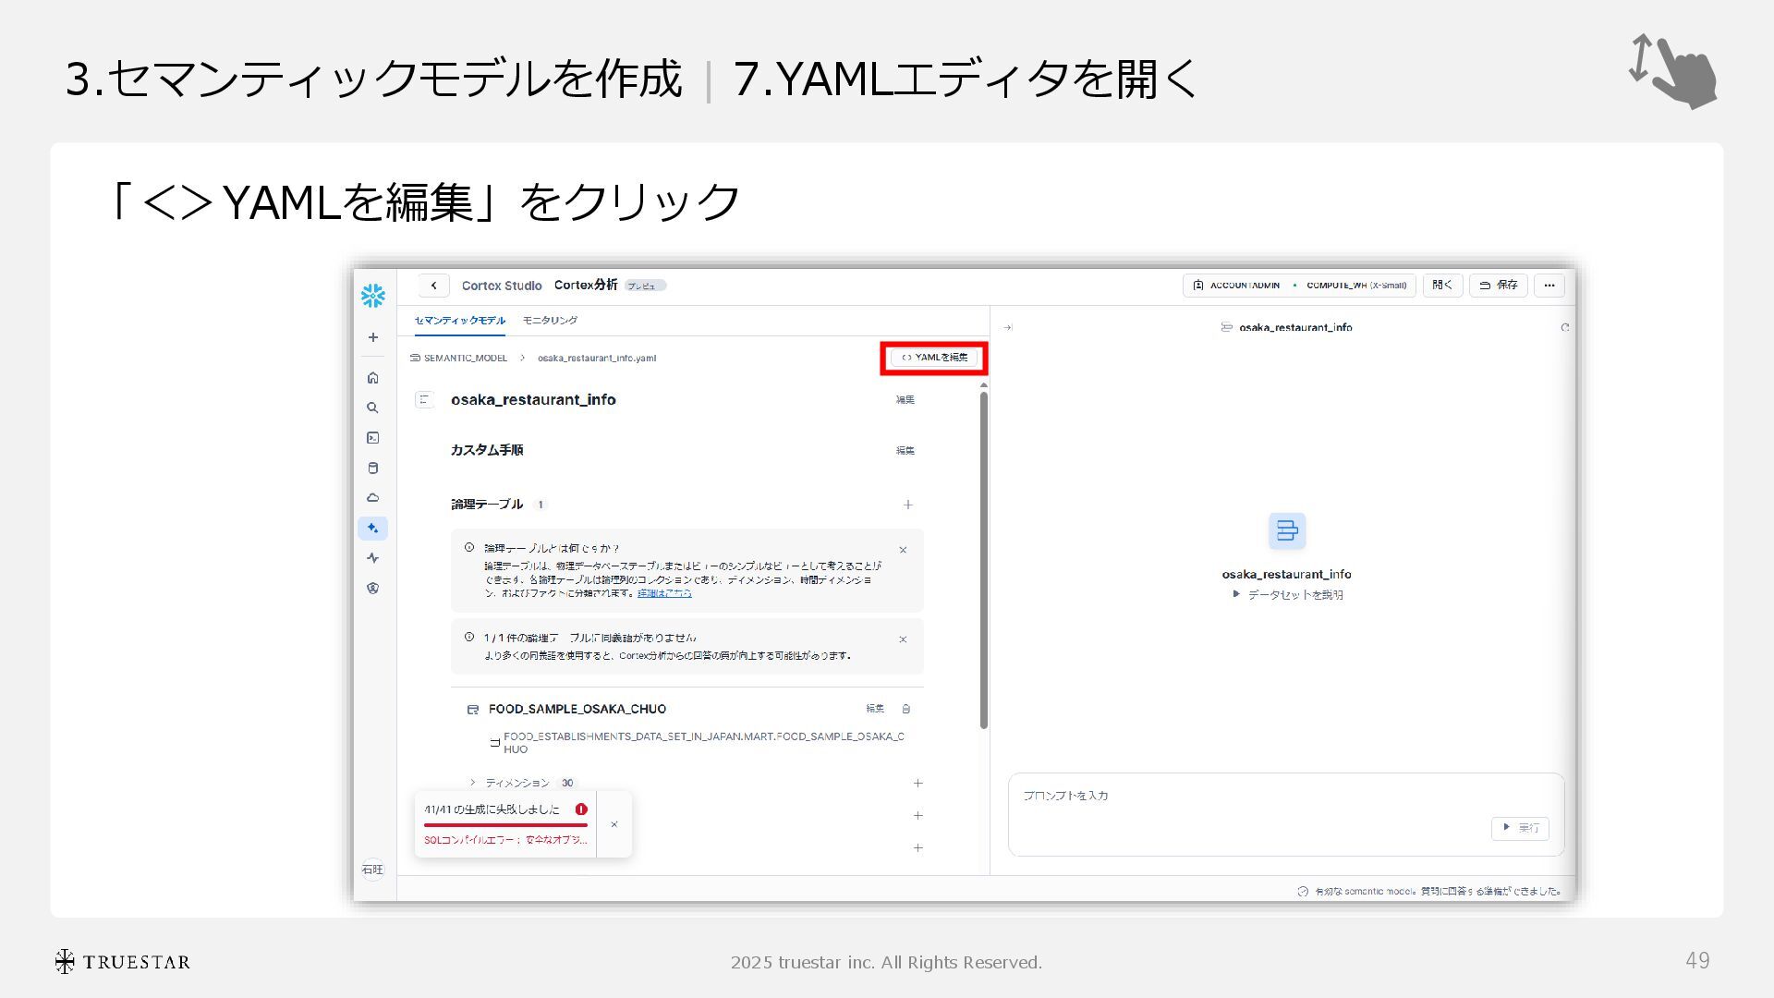This screenshot has width=1774, height=998.
Task: Open the Admin shield icon in sidebar
Action: [x=372, y=588]
